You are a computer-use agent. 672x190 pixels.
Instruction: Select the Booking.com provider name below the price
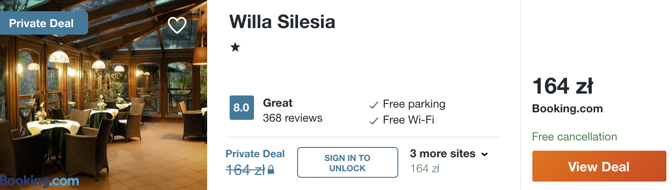coord(567,109)
